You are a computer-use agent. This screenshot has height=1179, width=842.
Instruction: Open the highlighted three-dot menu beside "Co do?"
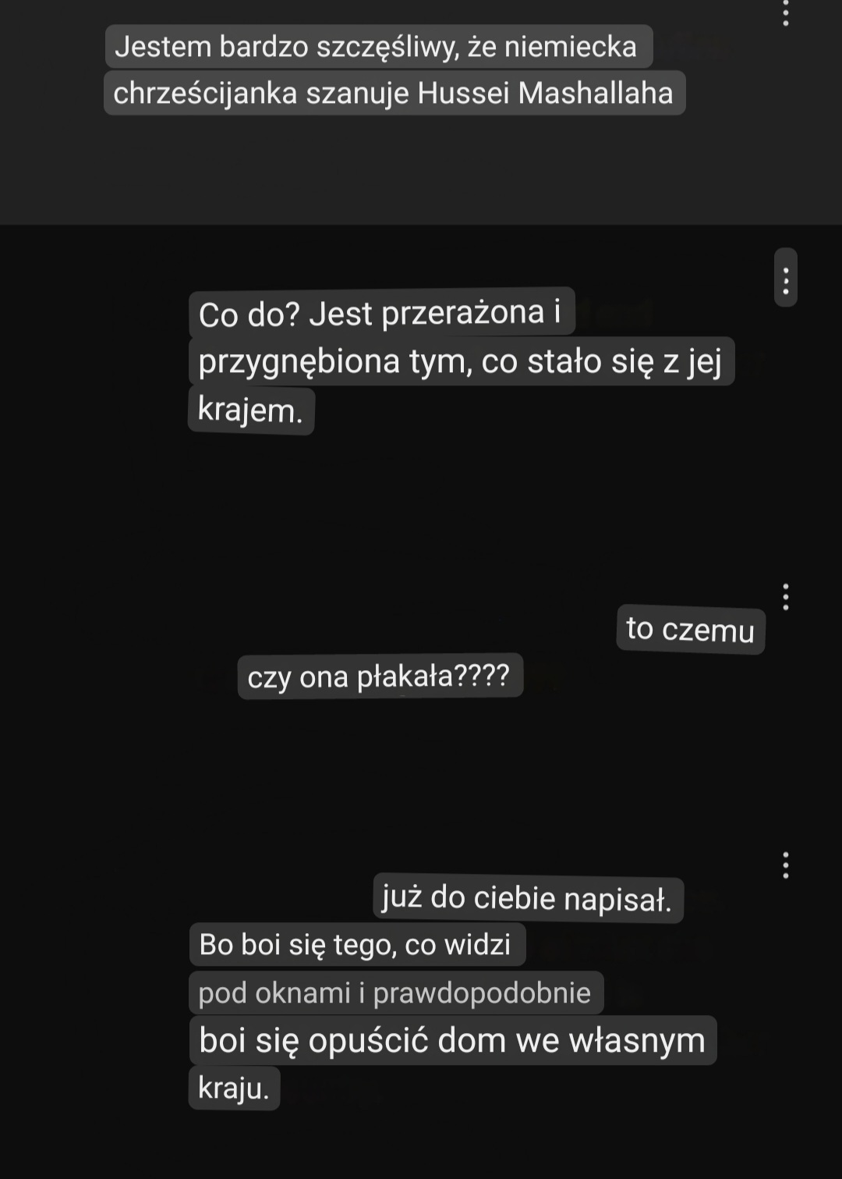point(785,278)
